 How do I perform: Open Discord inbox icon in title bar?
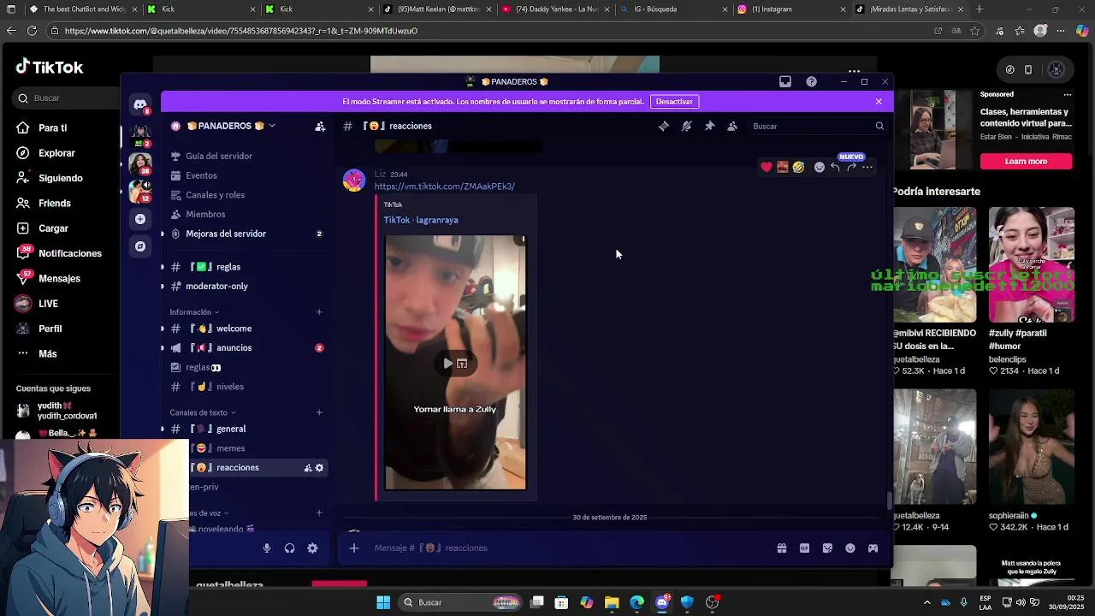click(x=785, y=81)
